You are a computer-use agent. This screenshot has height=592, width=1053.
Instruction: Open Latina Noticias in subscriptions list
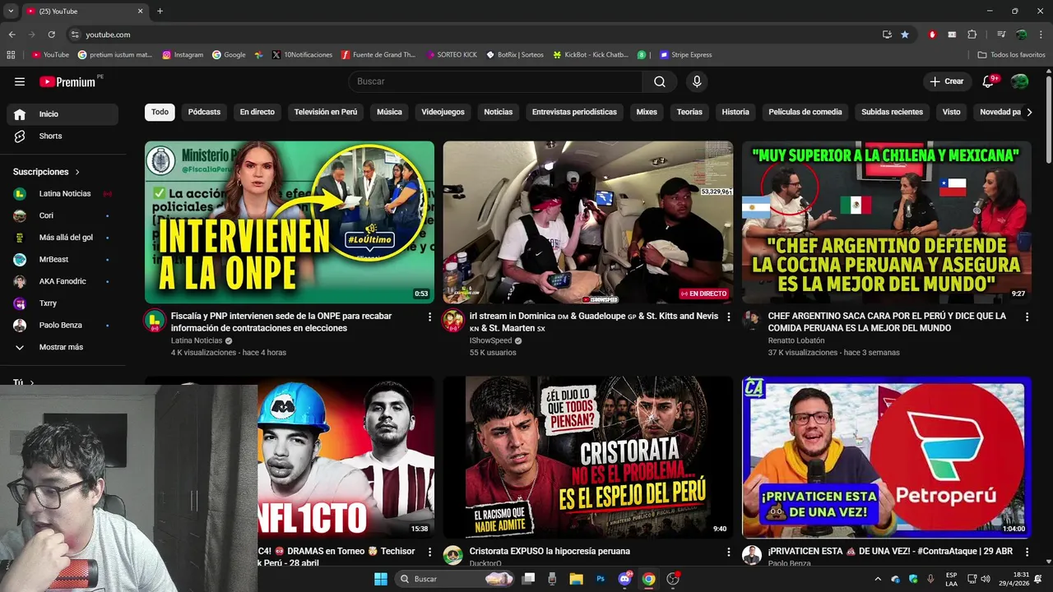63,193
